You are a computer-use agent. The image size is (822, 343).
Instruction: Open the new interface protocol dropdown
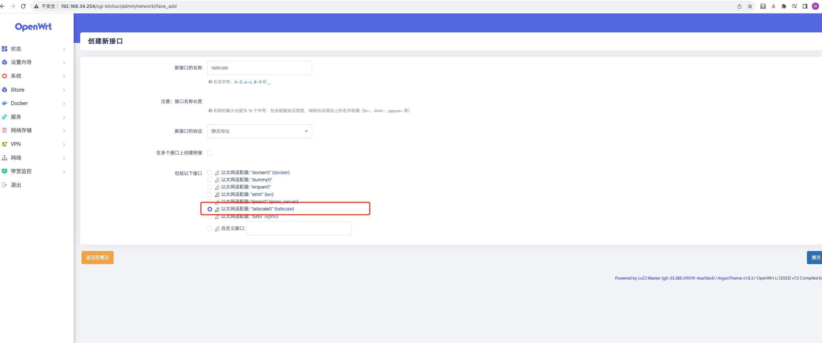pyautogui.click(x=259, y=131)
